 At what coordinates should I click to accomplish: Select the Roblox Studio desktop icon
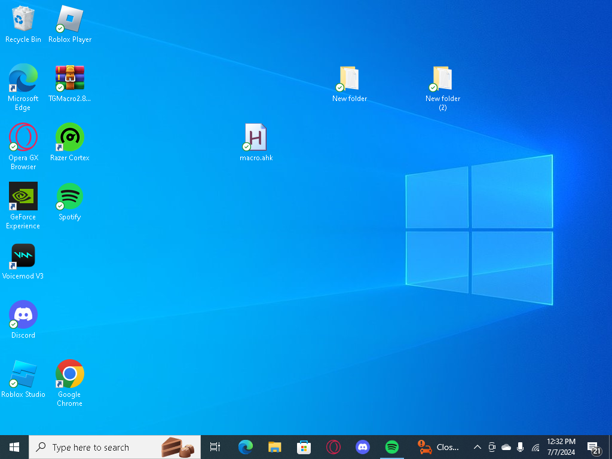(x=23, y=374)
